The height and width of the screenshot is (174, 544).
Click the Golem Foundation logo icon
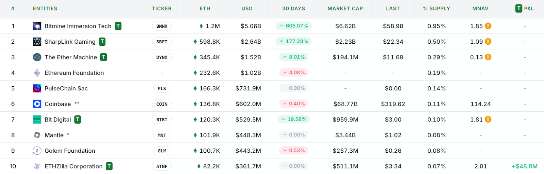click(37, 151)
